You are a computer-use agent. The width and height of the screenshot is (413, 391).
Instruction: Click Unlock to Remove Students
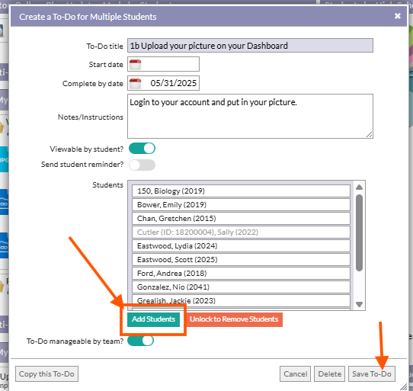pos(234,319)
